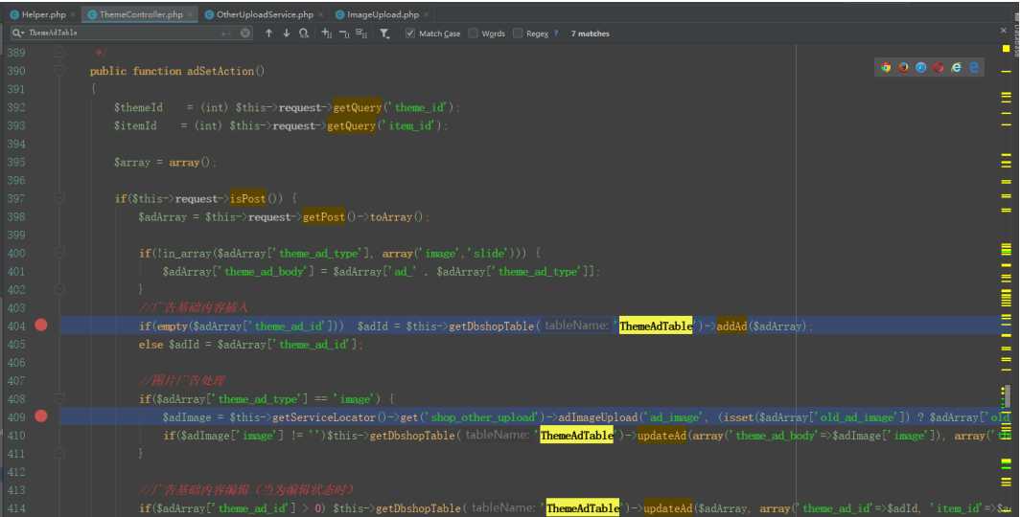Click the getPost method call
The width and height of the screenshot is (1021, 517).
coord(324,216)
